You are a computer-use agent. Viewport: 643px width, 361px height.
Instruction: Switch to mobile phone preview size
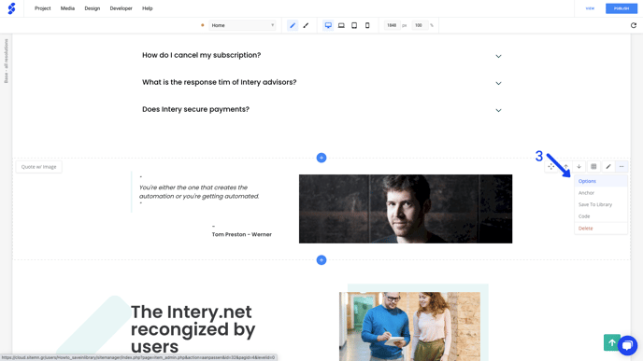pos(367,25)
